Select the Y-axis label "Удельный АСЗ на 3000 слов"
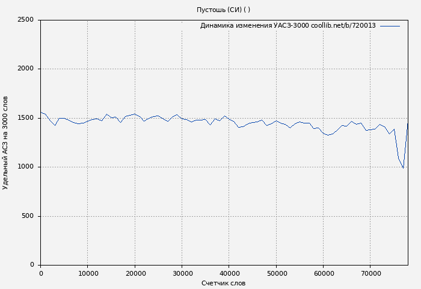The height and width of the screenshot is (289, 421). tap(6, 143)
